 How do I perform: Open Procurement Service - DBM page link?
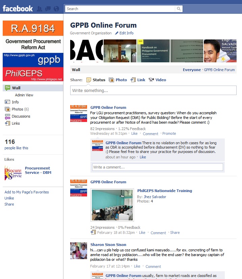tap(38, 170)
